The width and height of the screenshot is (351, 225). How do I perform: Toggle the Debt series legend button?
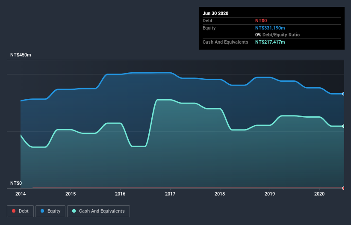point(20,211)
